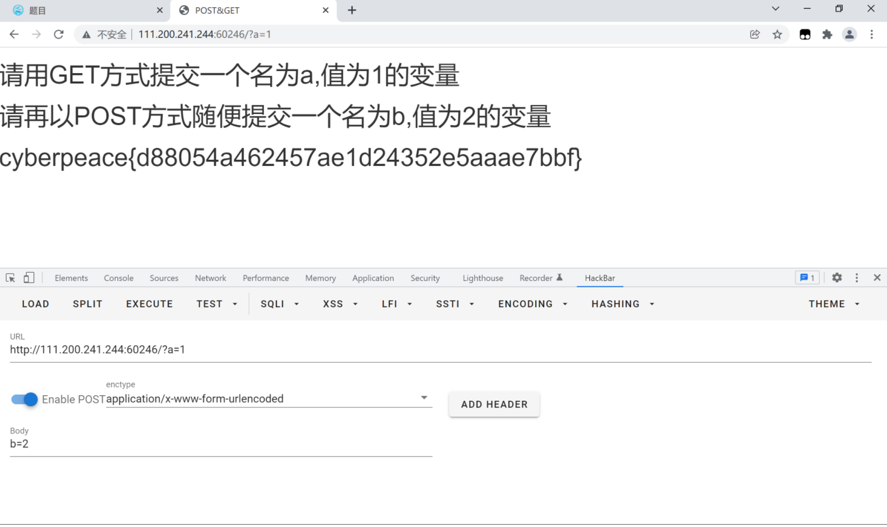Open the enctype combo box
The height and width of the screenshot is (527, 887).
269,398
